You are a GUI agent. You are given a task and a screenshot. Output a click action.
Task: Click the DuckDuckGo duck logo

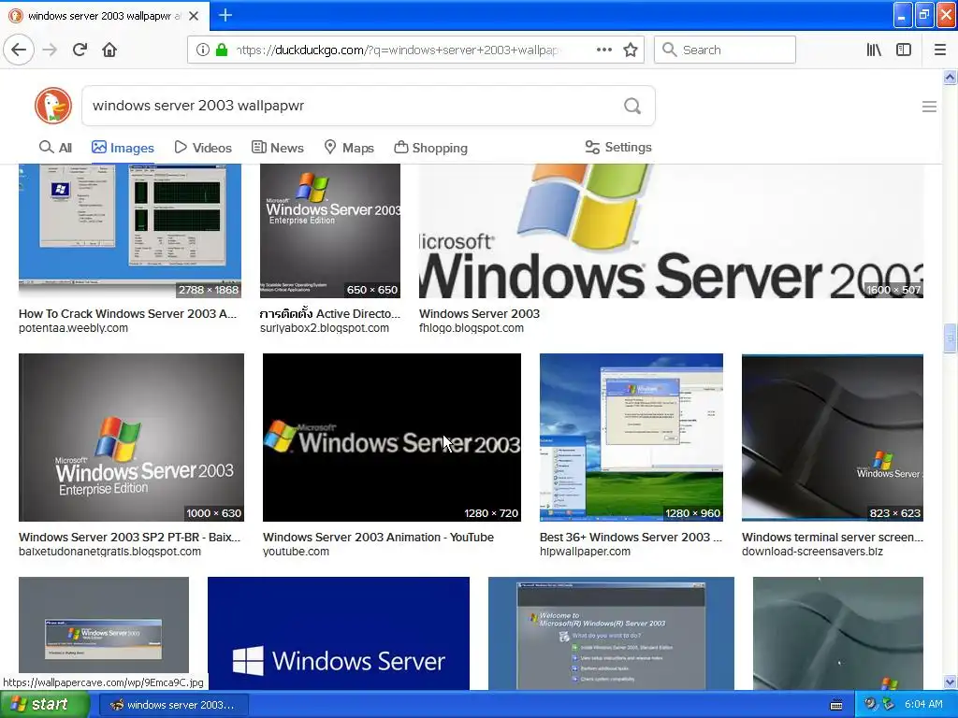pyautogui.click(x=53, y=105)
